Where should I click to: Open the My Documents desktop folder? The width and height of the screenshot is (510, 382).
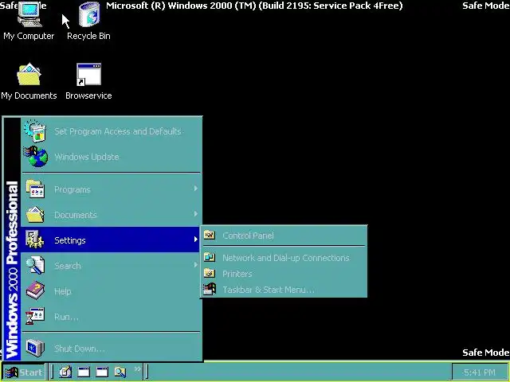(29, 81)
